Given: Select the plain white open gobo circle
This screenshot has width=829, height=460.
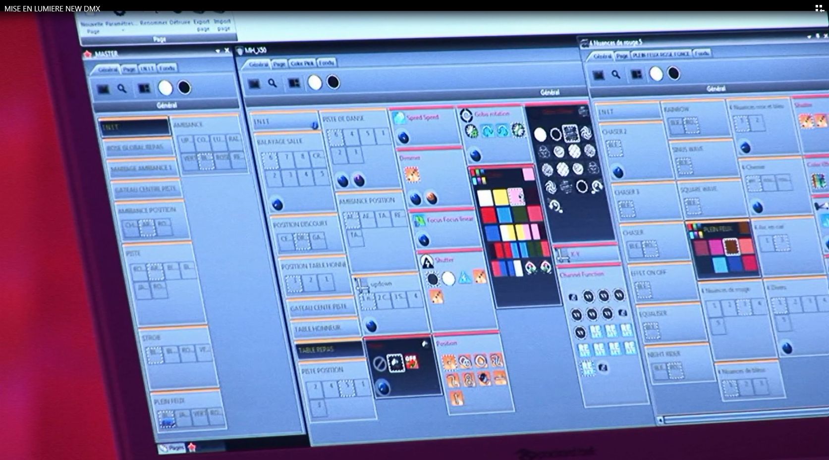Looking at the screenshot, I should (x=540, y=134).
